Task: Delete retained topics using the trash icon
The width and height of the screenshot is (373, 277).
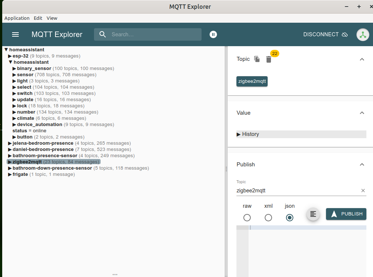Action: click(x=269, y=59)
